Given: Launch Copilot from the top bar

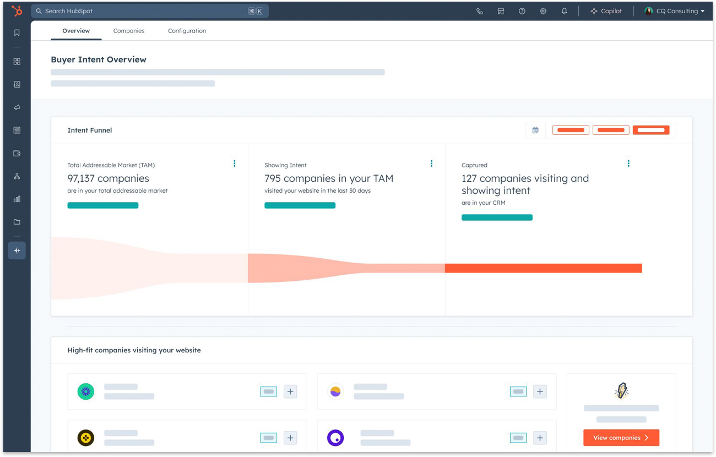Looking at the screenshot, I should (x=606, y=10).
